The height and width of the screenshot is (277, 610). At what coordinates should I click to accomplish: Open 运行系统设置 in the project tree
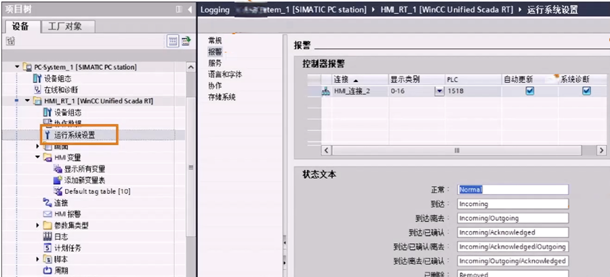coord(75,135)
